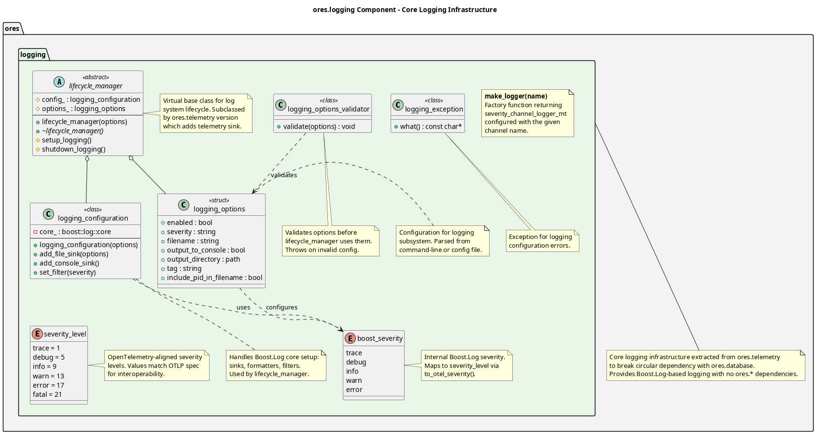Select the struct 'C' icon of logging_options
Image resolution: width=816 pixels, height=434 pixels.
pos(183,205)
